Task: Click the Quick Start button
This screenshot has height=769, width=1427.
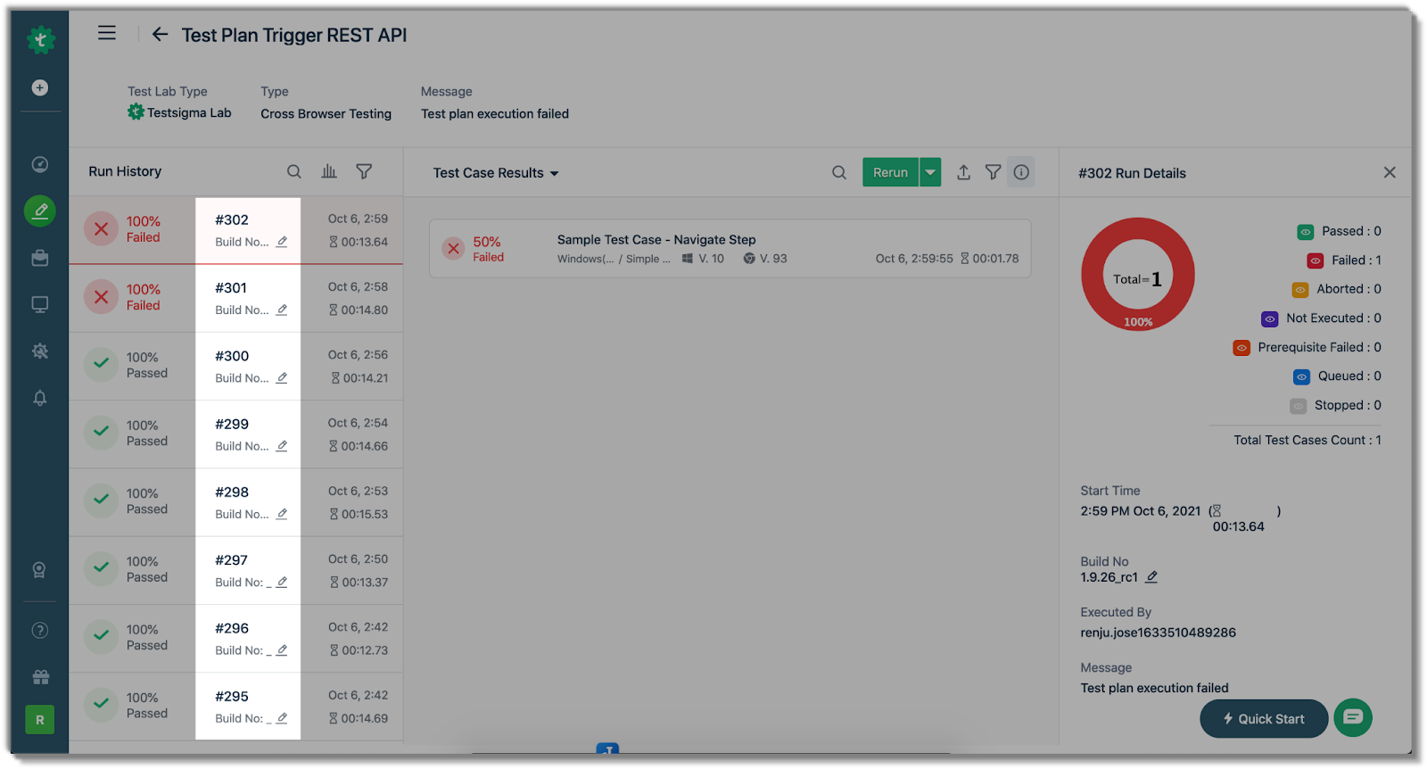Action: pyautogui.click(x=1264, y=718)
